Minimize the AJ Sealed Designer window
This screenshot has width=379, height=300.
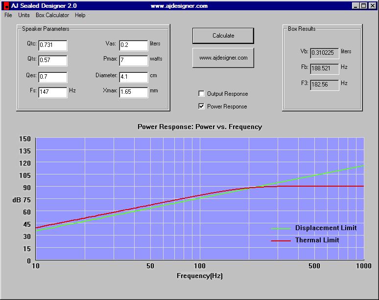pos(355,6)
